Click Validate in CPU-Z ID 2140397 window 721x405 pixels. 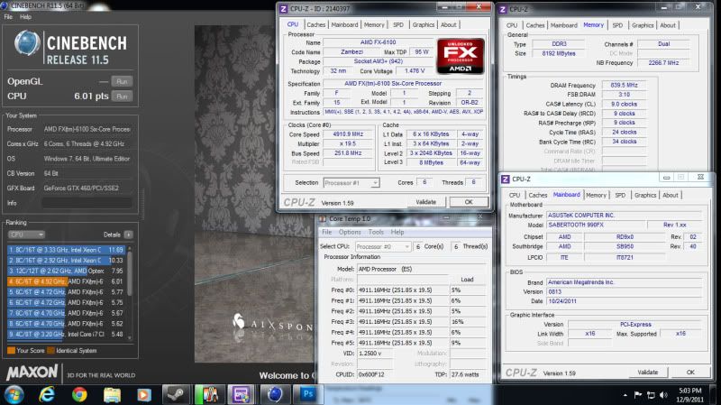point(425,202)
